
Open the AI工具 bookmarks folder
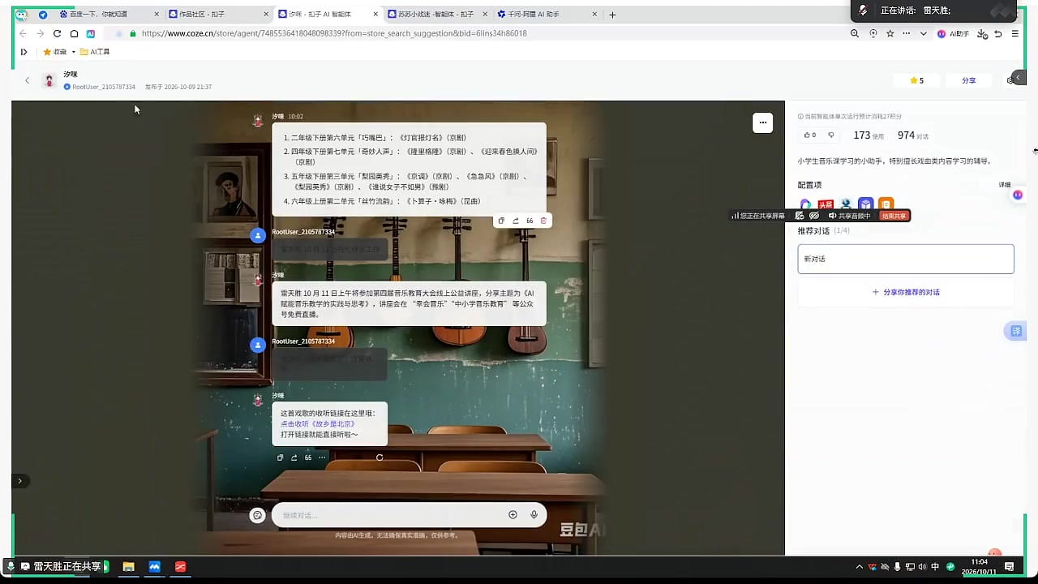94,52
